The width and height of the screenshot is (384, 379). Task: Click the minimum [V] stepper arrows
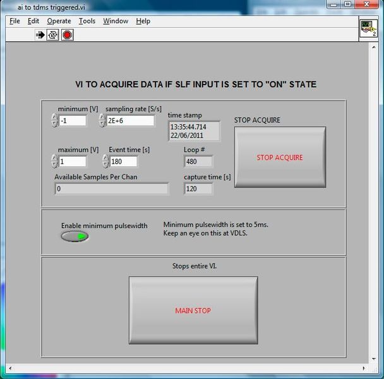(x=54, y=120)
